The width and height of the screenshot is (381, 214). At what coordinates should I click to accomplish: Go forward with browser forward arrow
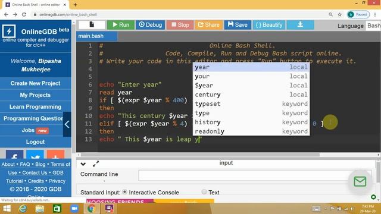15,14
